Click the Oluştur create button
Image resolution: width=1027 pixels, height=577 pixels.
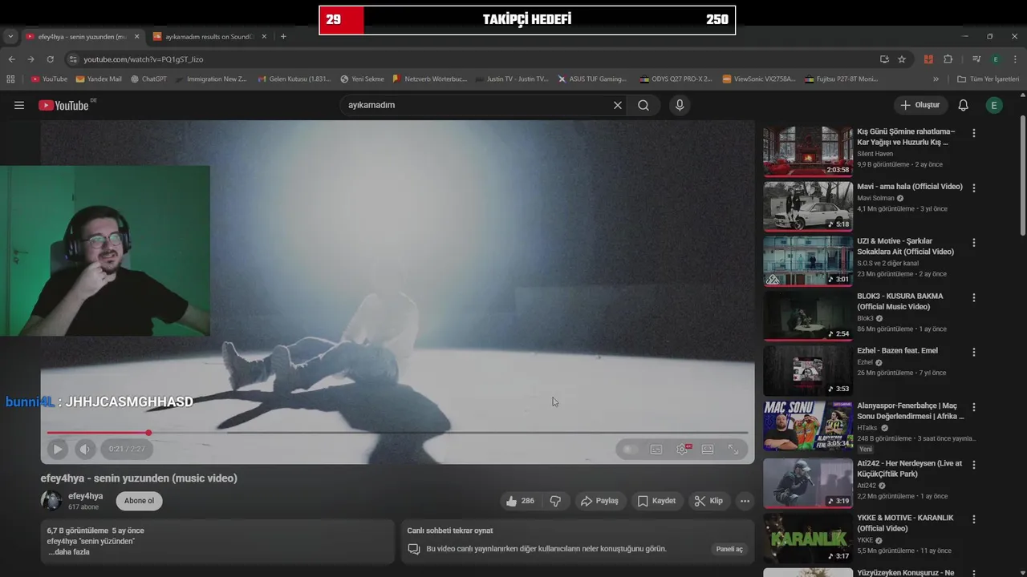click(x=919, y=105)
